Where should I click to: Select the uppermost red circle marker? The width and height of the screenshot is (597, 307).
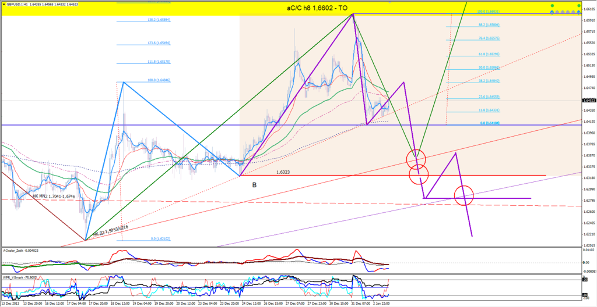(416, 157)
